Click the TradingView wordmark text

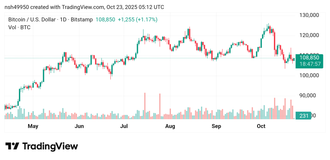[50, 146]
